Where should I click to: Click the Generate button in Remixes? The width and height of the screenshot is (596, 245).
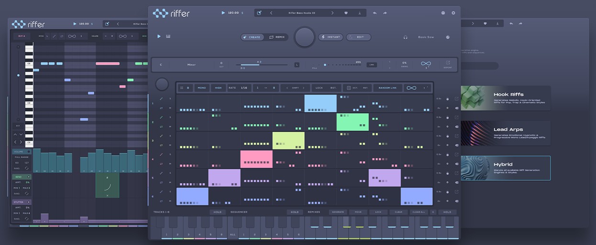(x=337, y=212)
